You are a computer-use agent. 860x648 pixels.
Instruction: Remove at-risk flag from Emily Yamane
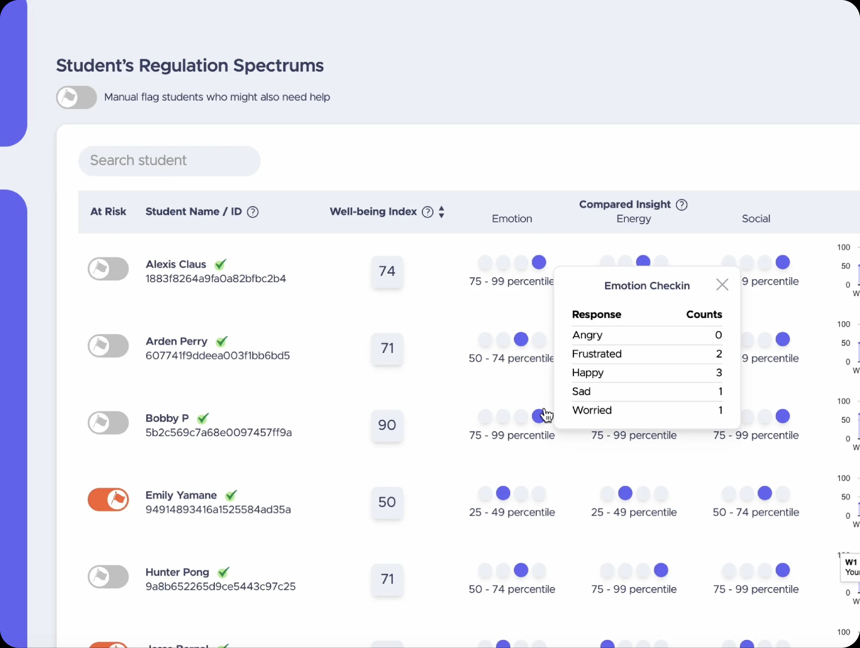point(108,499)
